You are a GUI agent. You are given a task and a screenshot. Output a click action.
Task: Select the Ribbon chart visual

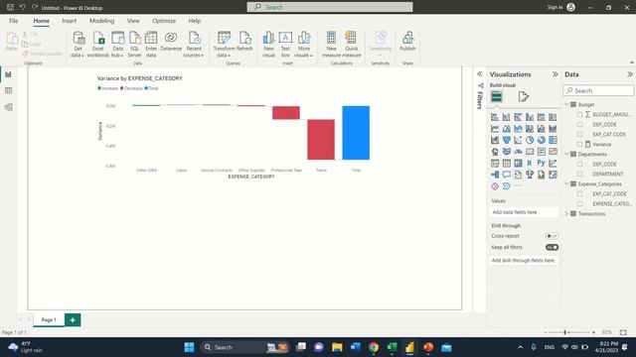[553, 129]
